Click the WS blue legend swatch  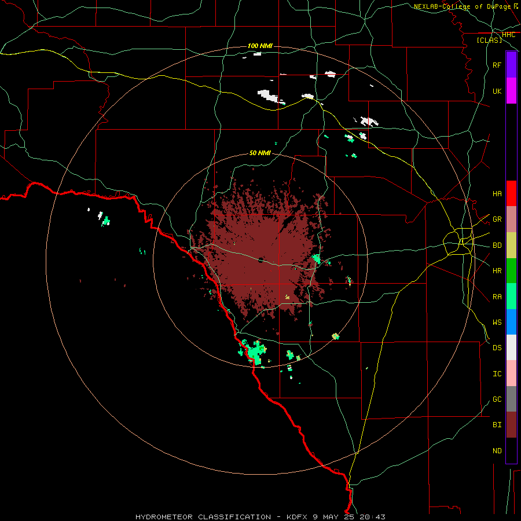511,322
